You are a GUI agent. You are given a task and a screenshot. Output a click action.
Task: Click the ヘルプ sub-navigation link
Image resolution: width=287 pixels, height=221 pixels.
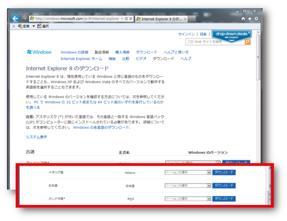[x=186, y=59]
